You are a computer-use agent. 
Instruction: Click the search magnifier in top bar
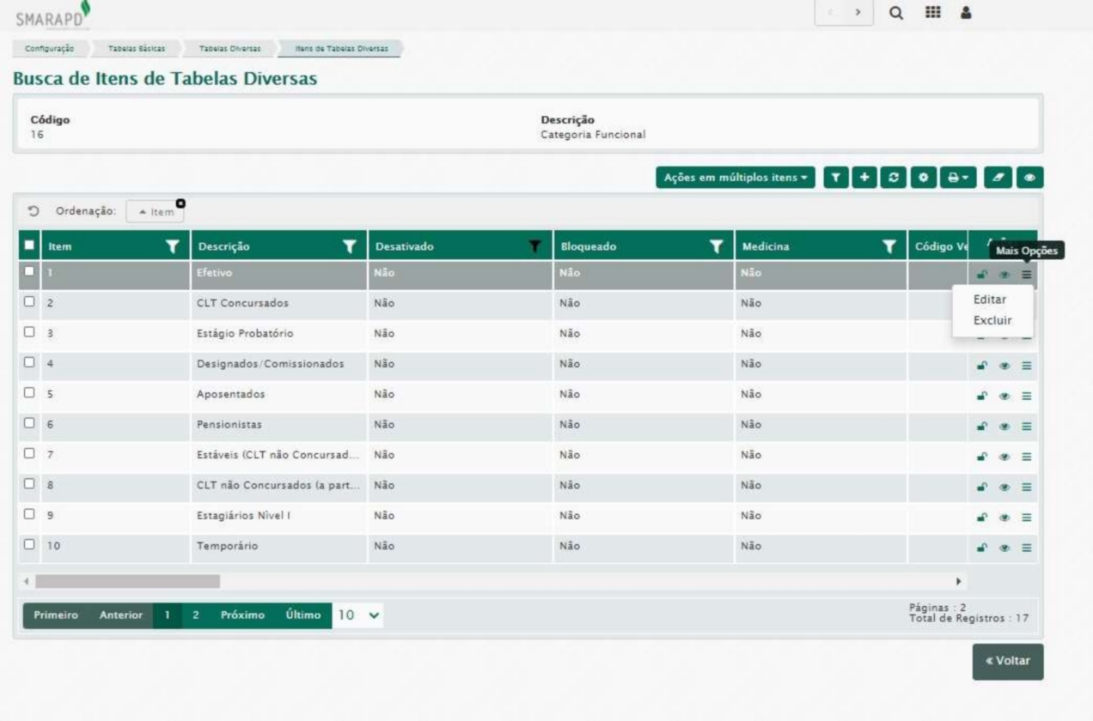(x=896, y=14)
